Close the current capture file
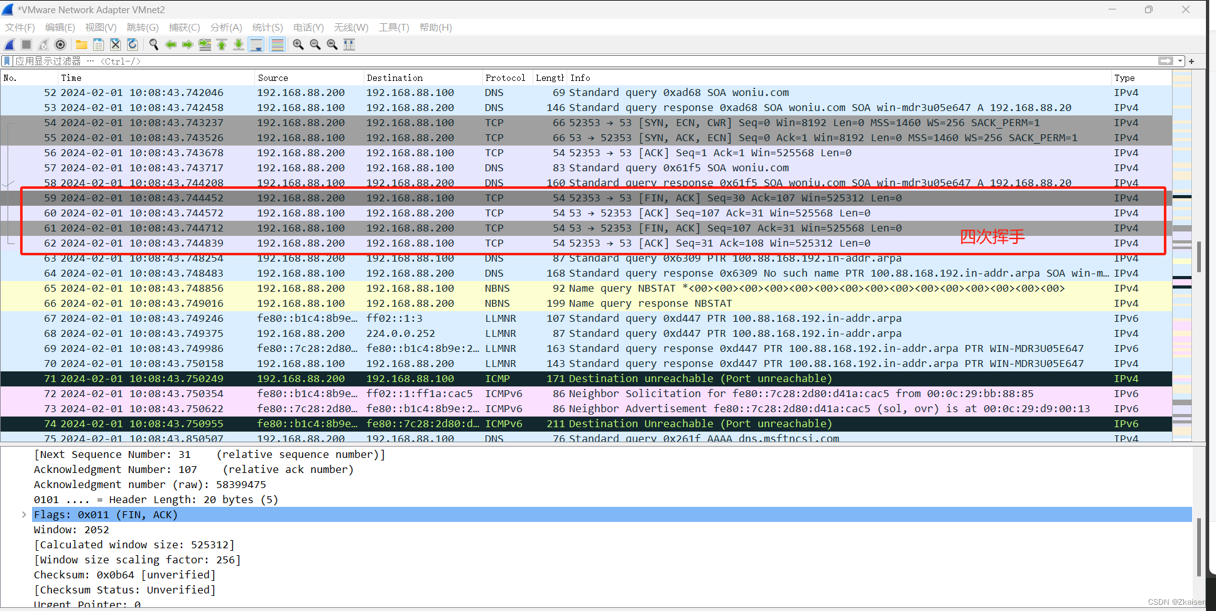1216x611 pixels. pos(116,45)
